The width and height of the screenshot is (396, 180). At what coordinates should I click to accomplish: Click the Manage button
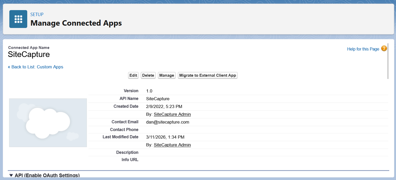[x=166, y=75]
